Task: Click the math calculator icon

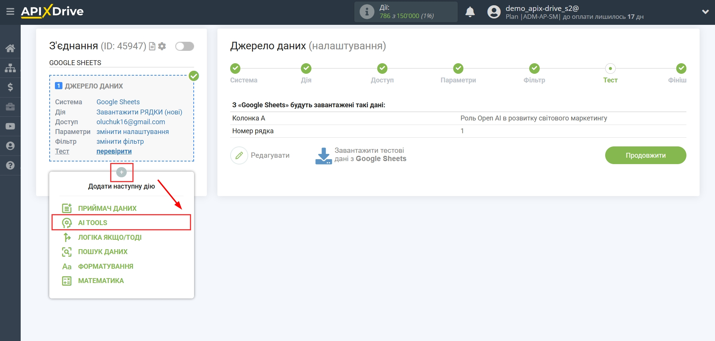Action: (67, 281)
